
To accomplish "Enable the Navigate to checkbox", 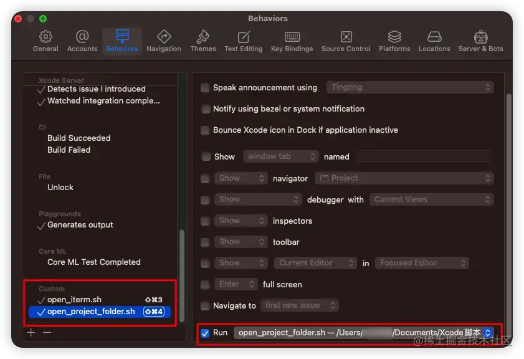I will (205, 305).
